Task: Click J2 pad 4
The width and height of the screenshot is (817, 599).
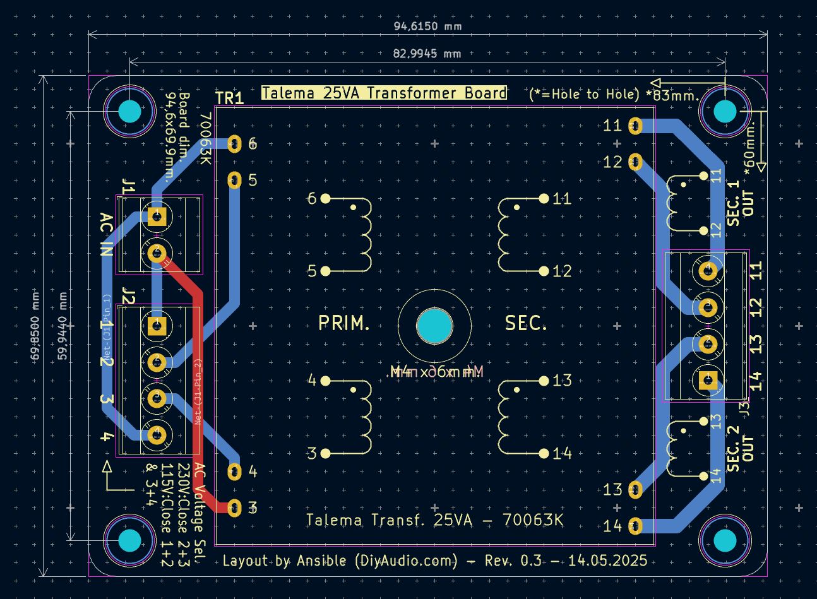Action: pyautogui.click(x=156, y=435)
